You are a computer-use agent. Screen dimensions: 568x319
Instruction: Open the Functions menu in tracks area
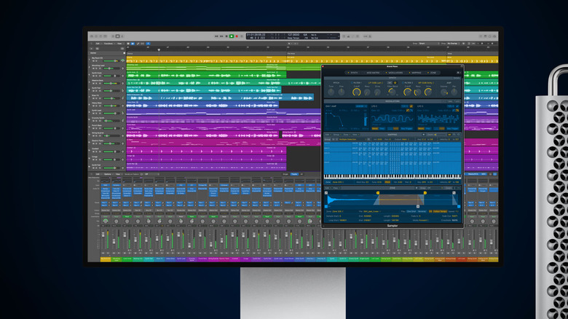click(x=109, y=44)
